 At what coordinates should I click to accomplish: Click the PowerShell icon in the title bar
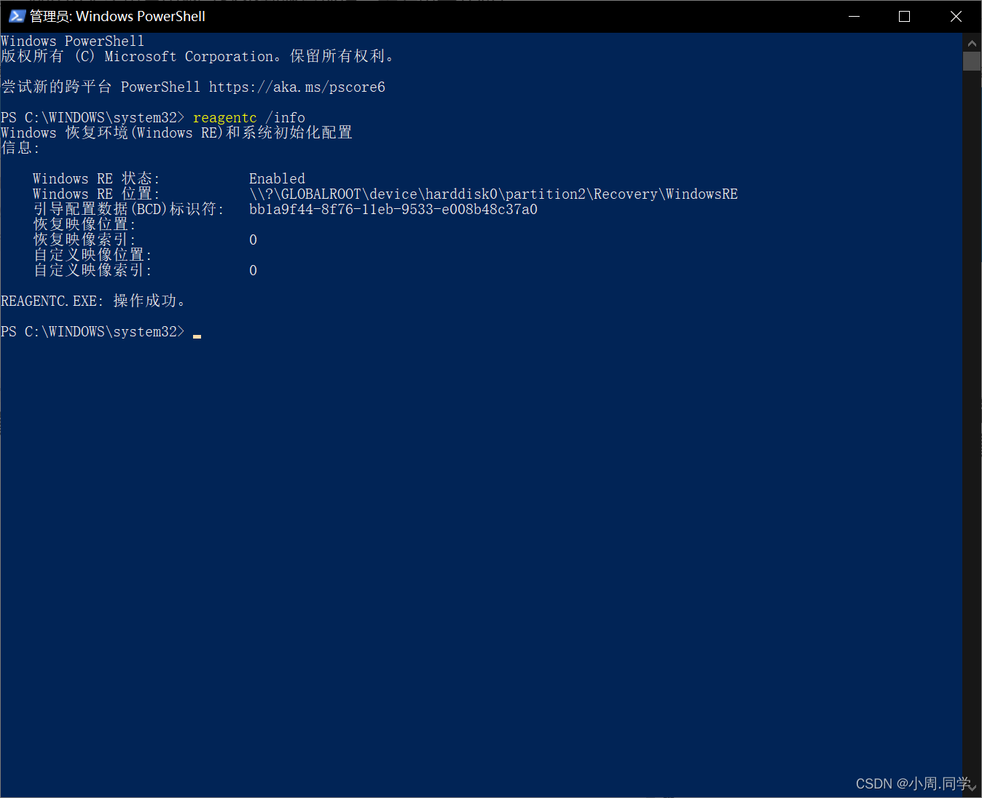(17, 16)
